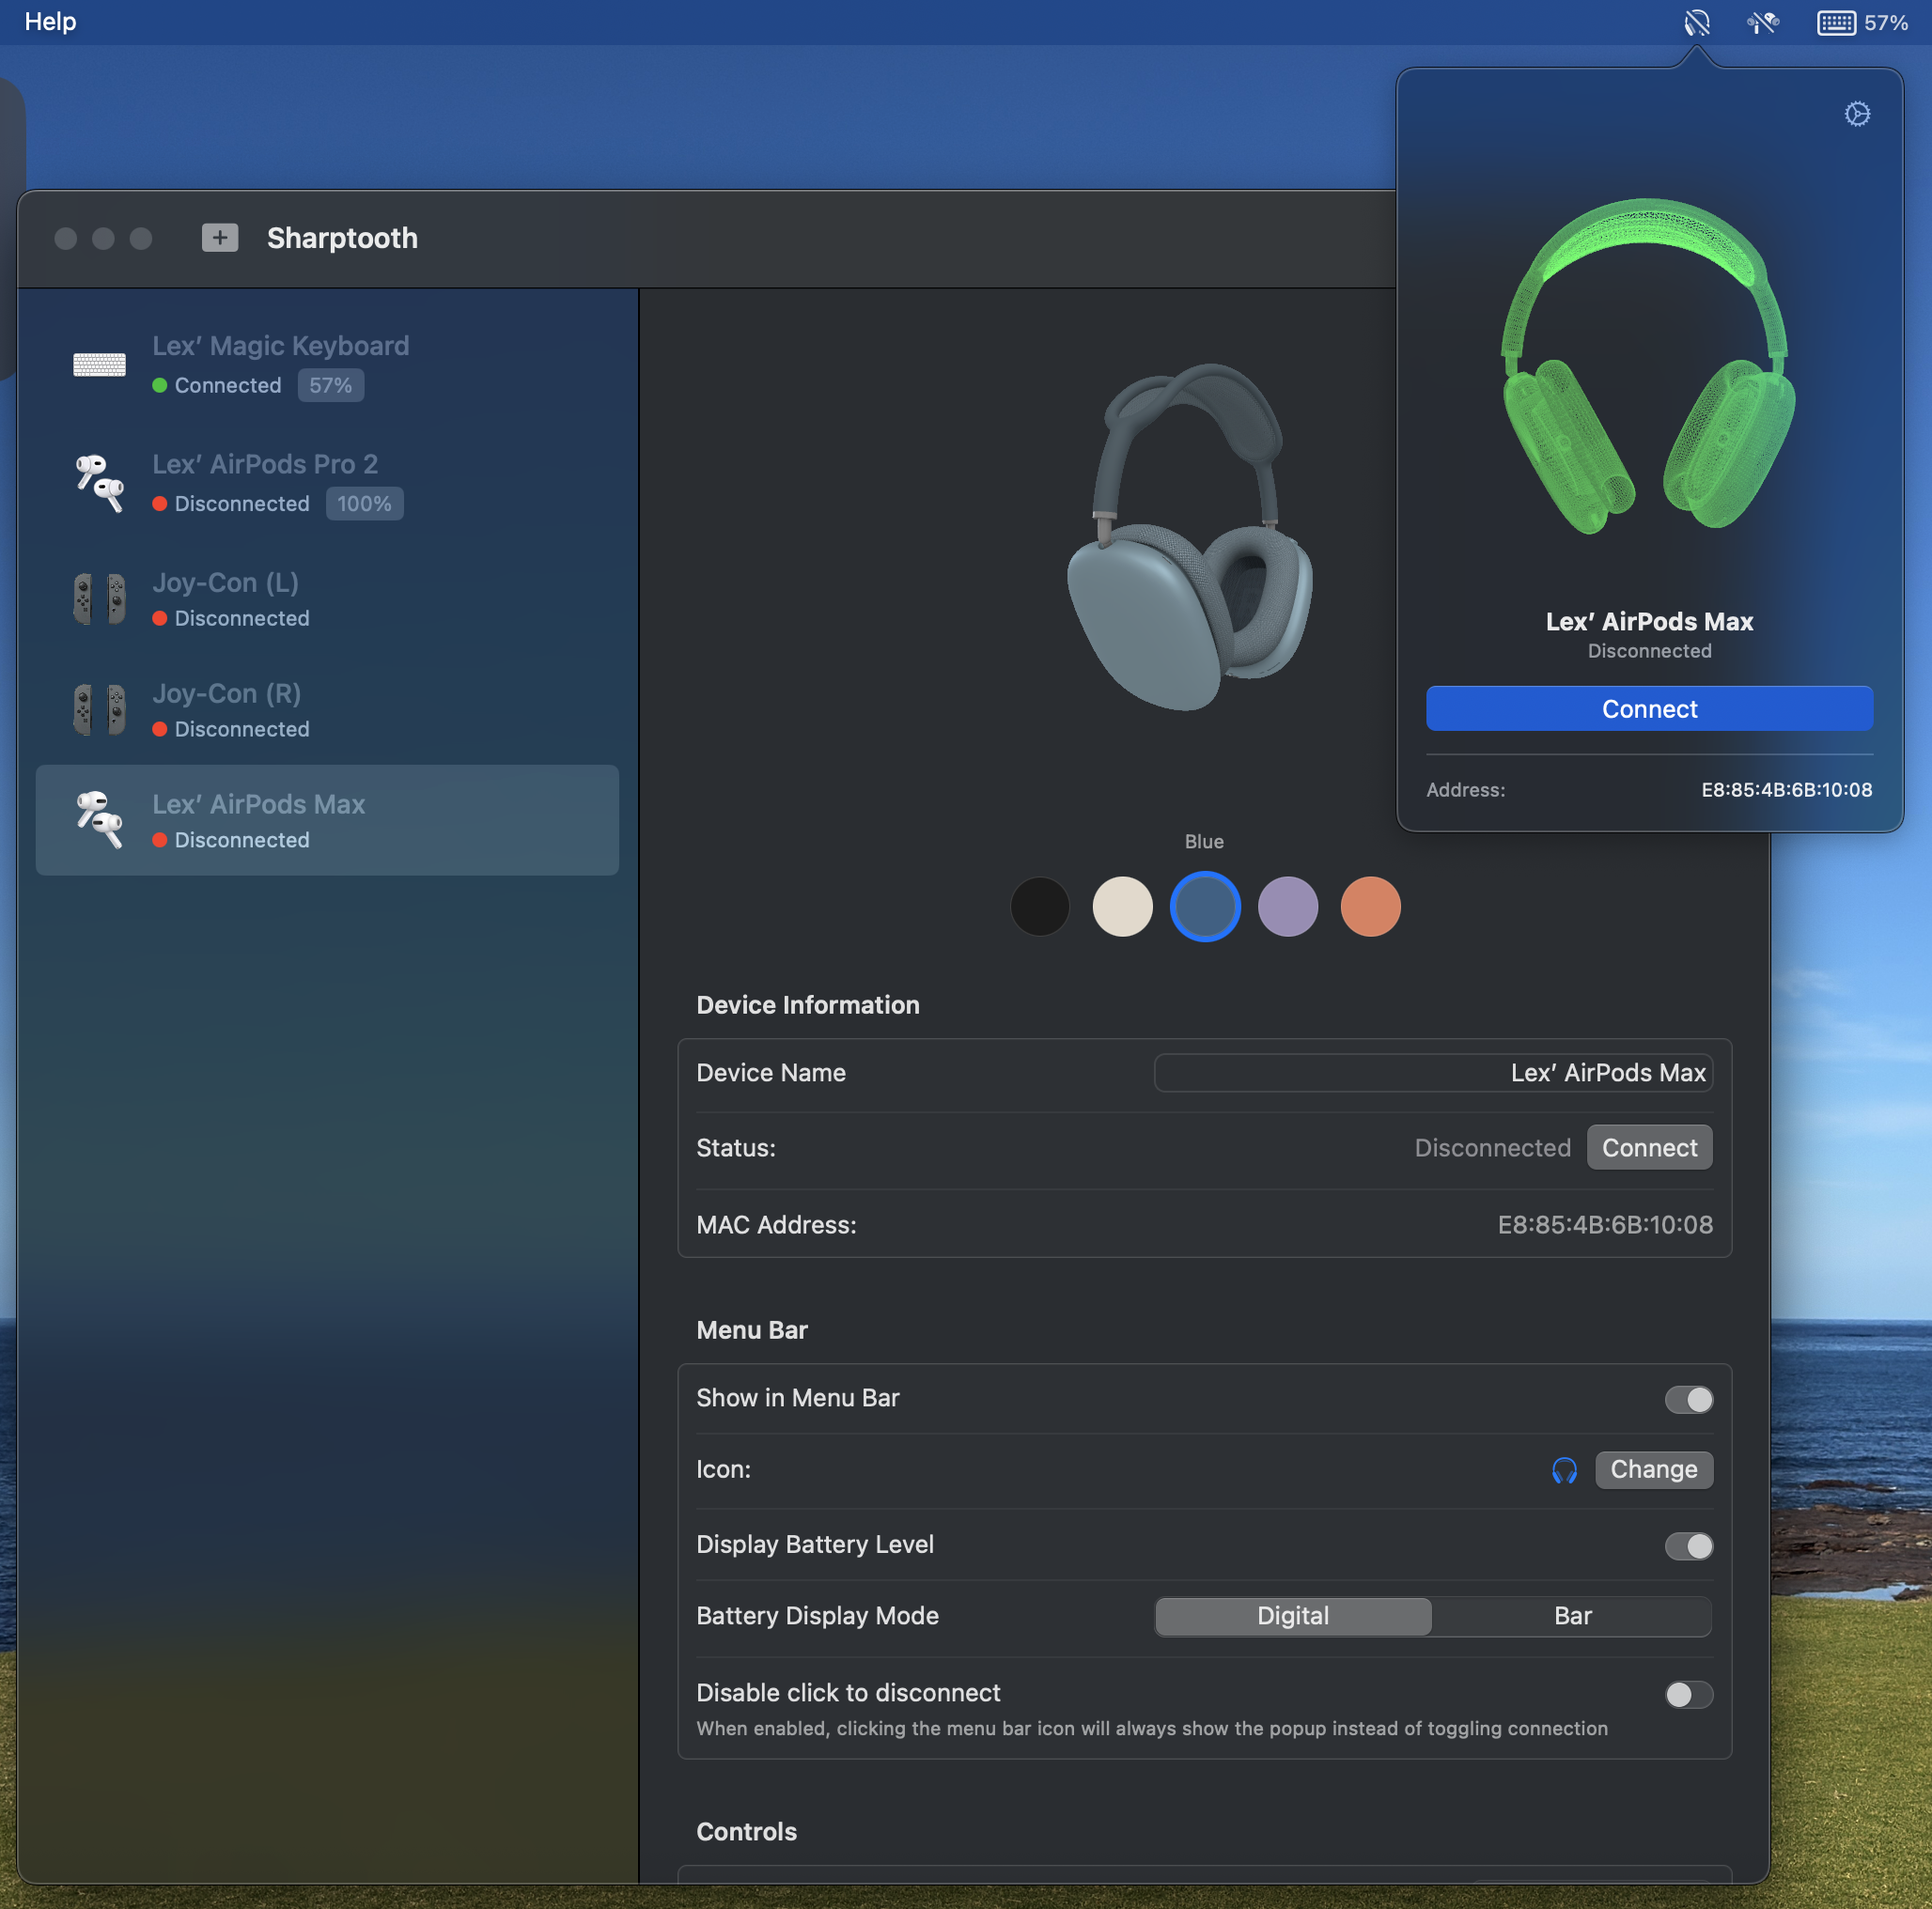Screen dimensions: 1932x1909
Task: Select Bar battery display mode
Action: tap(1571, 1616)
